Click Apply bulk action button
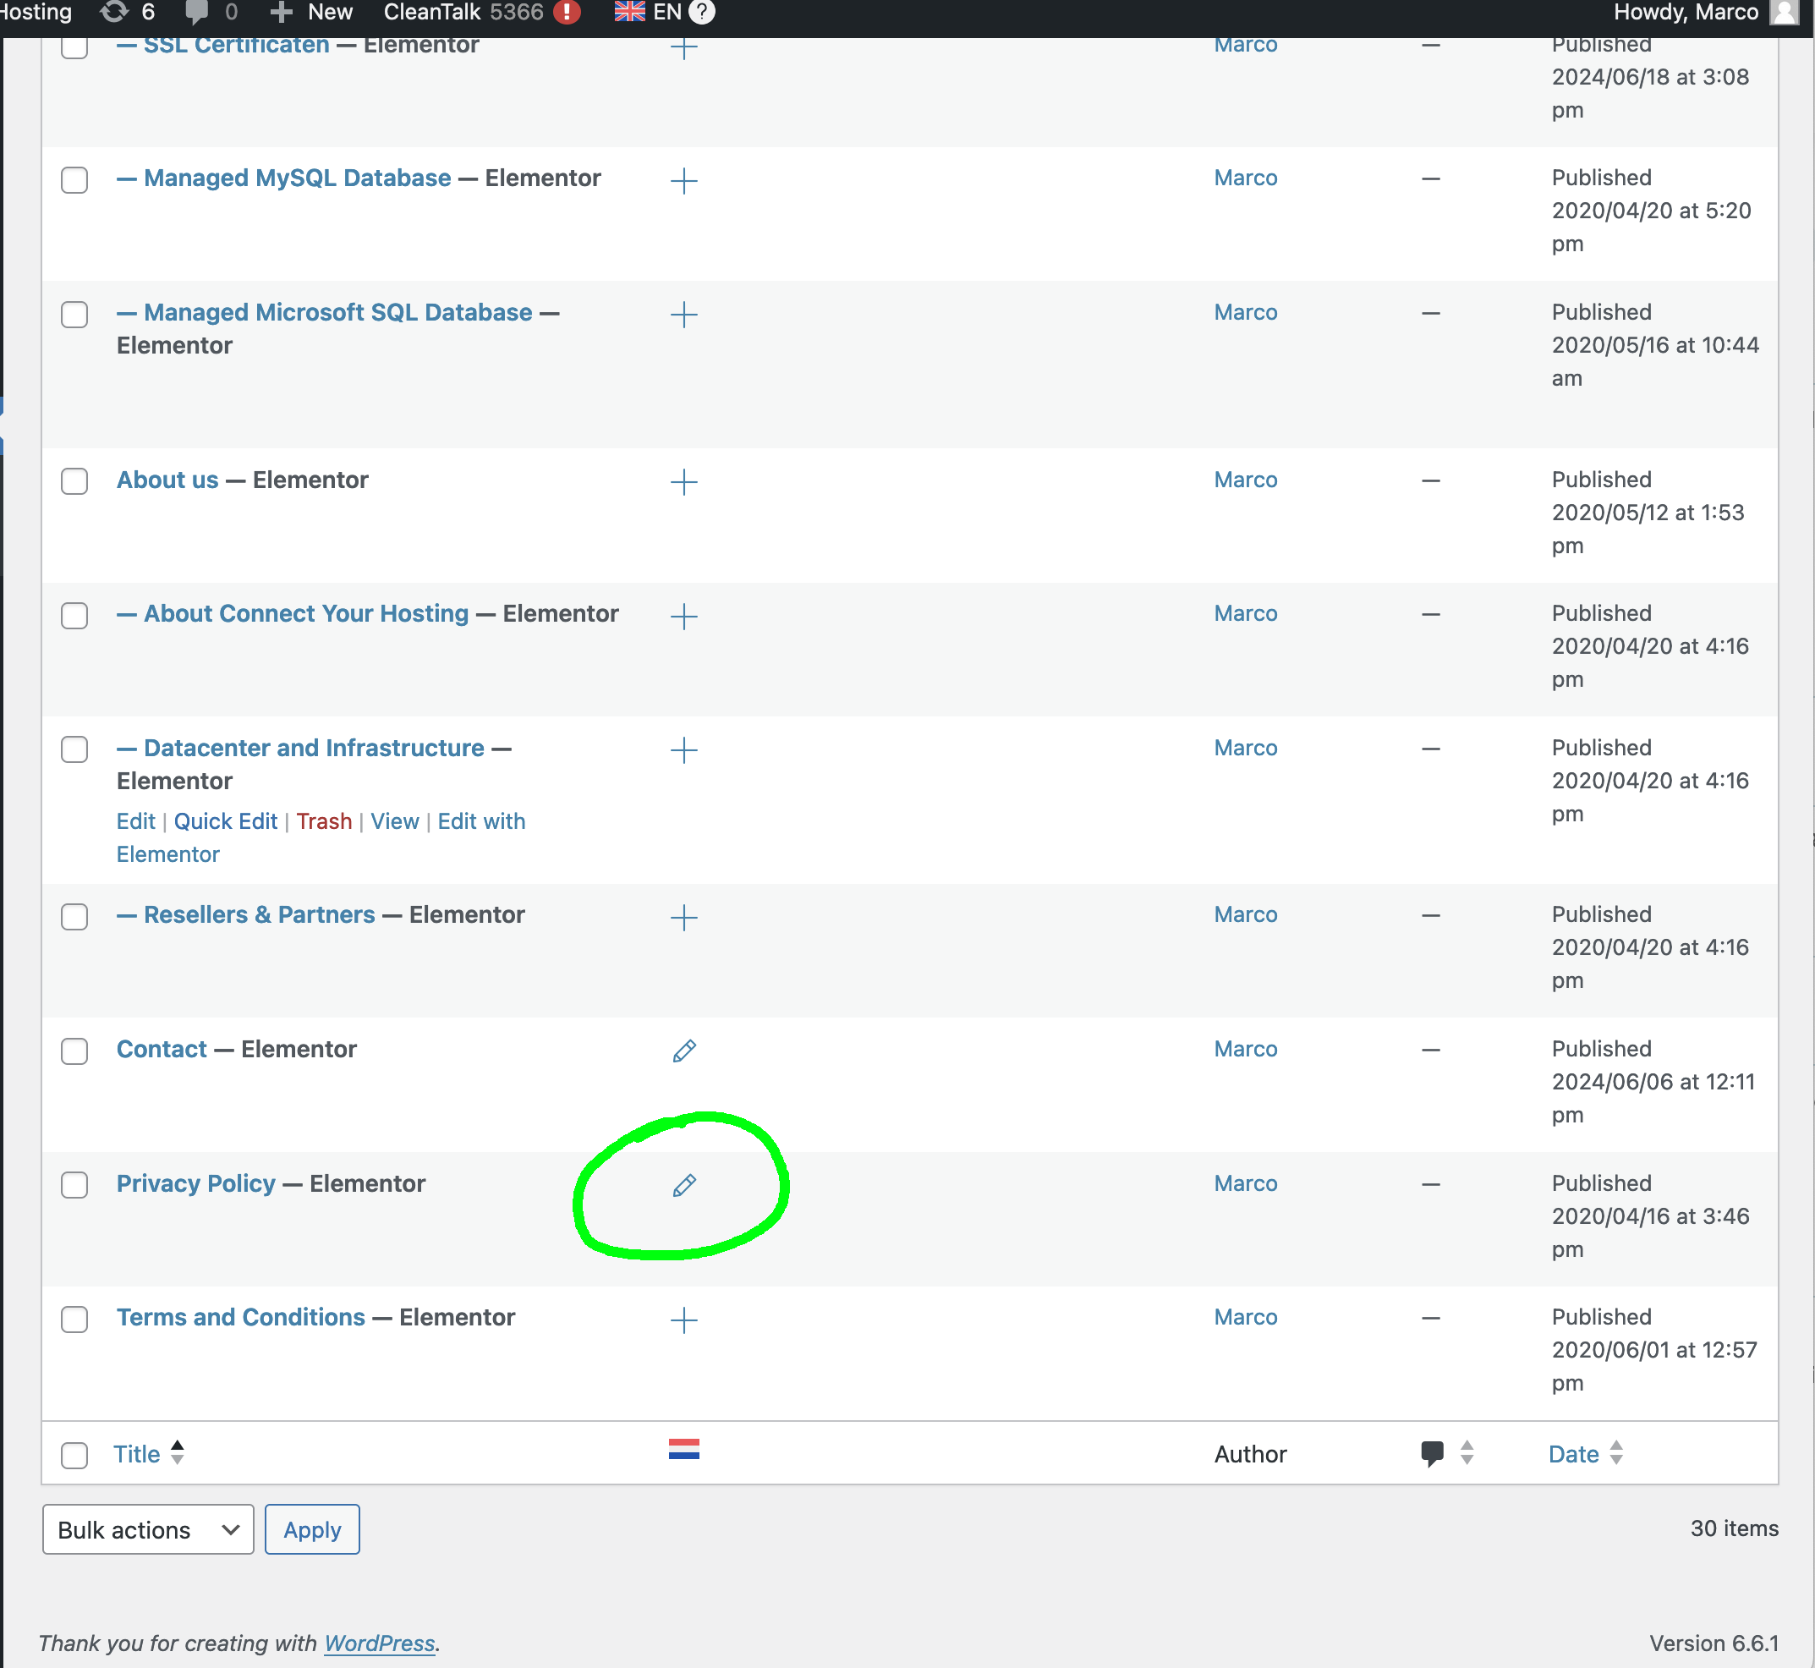1815x1668 pixels. click(x=312, y=1530)
